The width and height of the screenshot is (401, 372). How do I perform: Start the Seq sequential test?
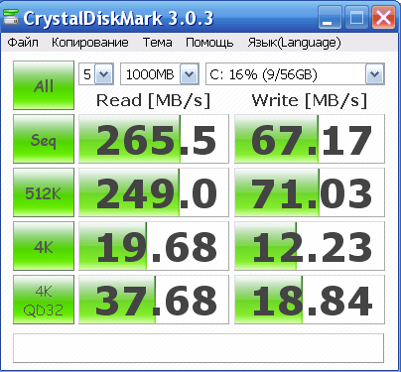pos(44,139)
